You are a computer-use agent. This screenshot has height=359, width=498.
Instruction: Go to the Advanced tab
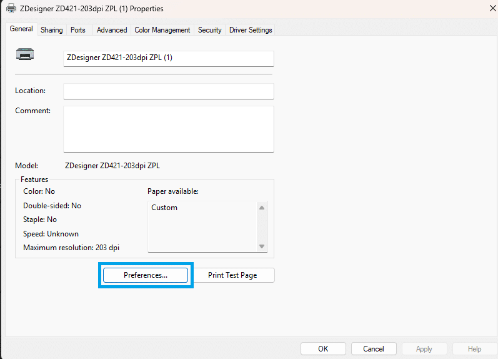point(112,30)
